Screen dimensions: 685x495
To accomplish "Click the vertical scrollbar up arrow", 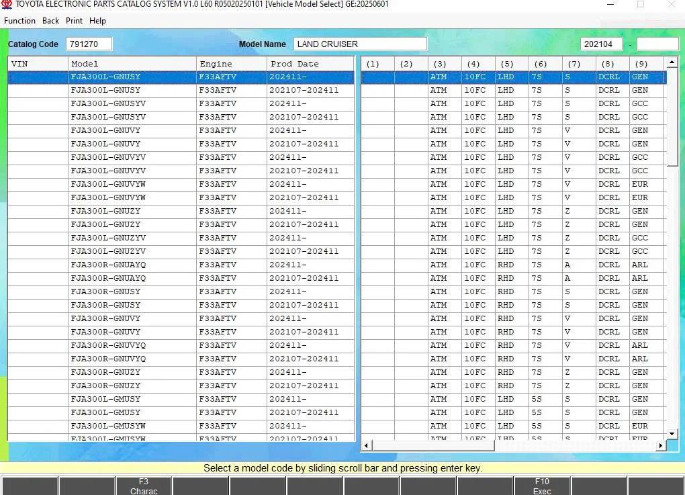I will click(672, 62).
